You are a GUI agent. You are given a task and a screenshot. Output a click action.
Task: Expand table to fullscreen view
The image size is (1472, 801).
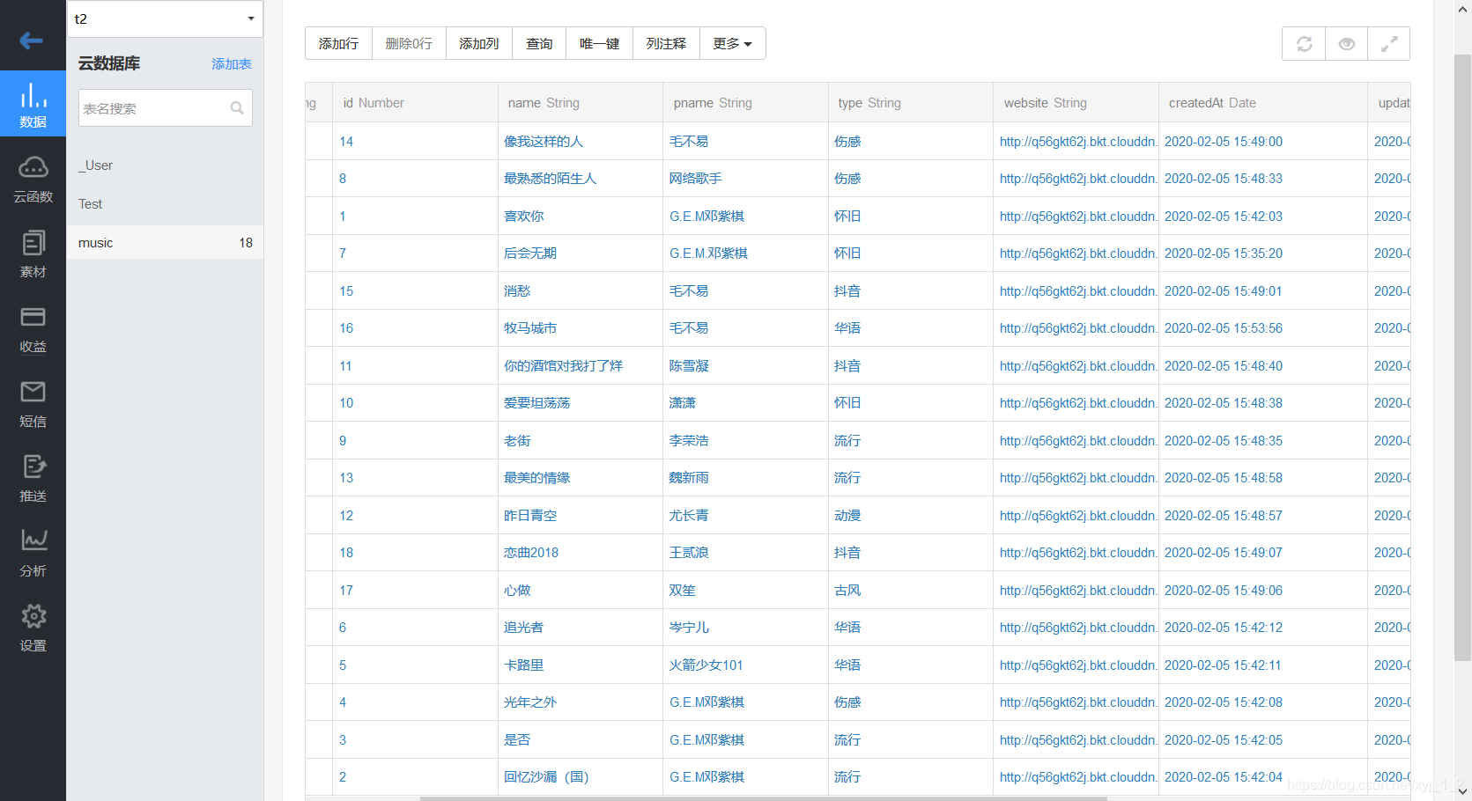1389,44
